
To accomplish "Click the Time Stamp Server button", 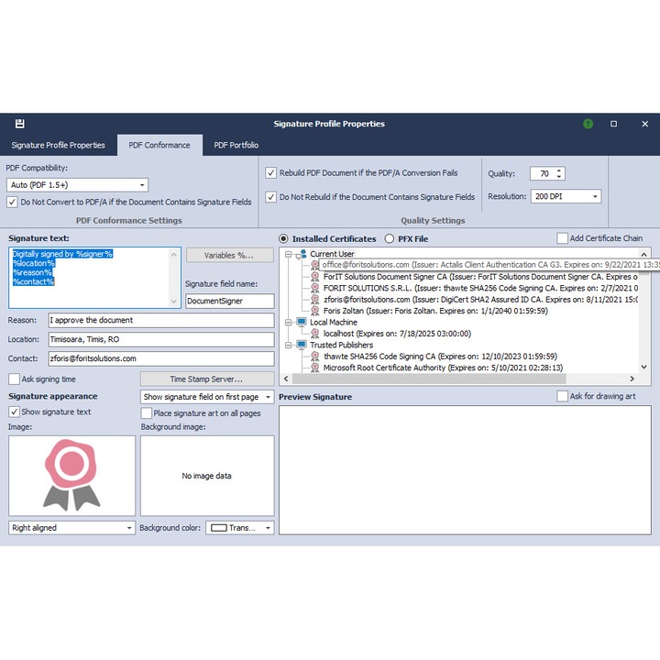I will [x=206, y=379].
